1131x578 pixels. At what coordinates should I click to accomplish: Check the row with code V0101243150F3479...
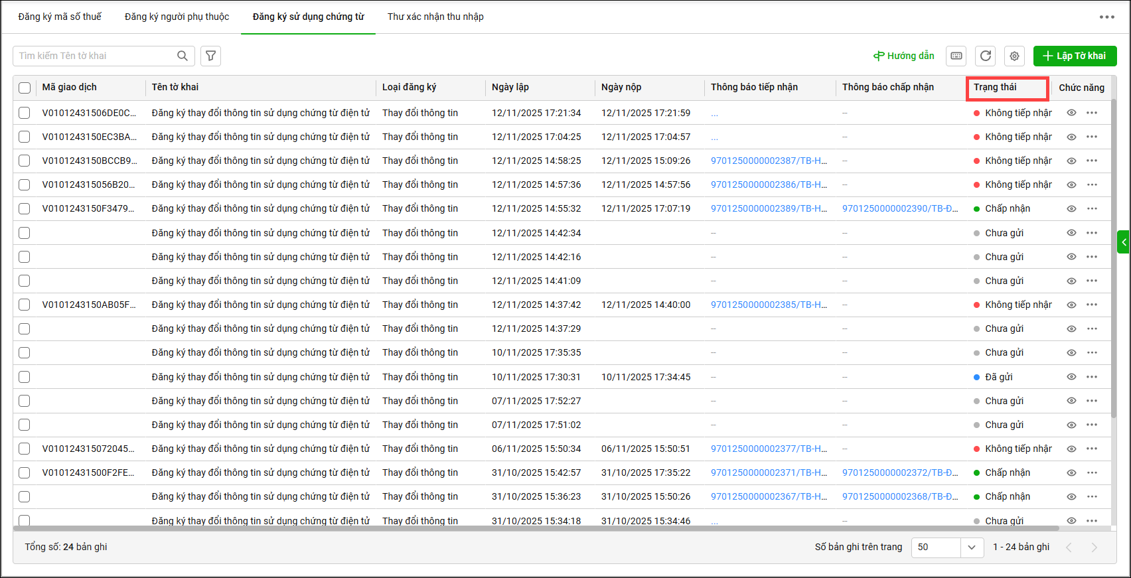click(x=25, y=208)
